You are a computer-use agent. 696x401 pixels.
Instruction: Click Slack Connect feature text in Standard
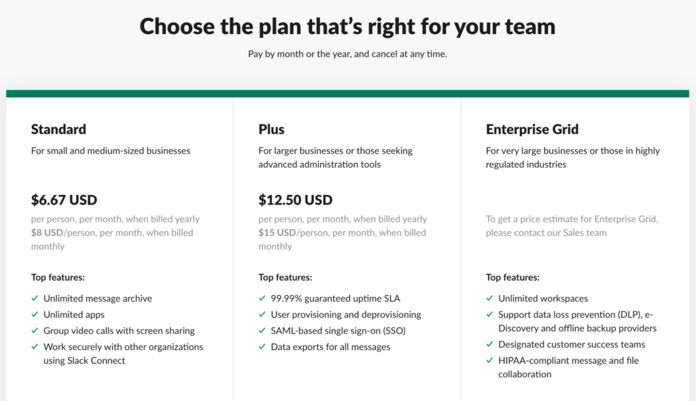tap(96, 361)
